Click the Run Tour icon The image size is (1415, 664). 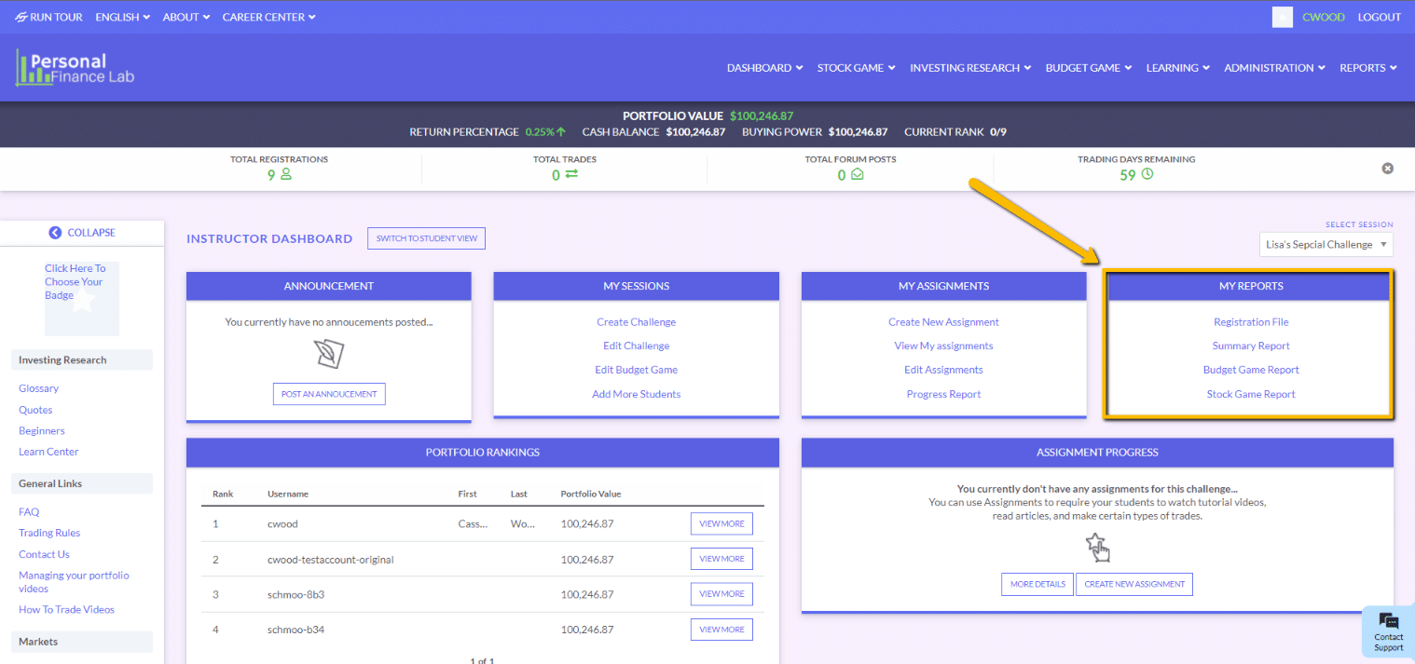(x=21, y=17)
